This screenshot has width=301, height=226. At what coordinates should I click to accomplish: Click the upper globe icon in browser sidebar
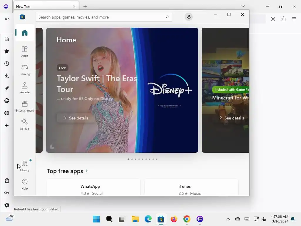coord(7,101)
